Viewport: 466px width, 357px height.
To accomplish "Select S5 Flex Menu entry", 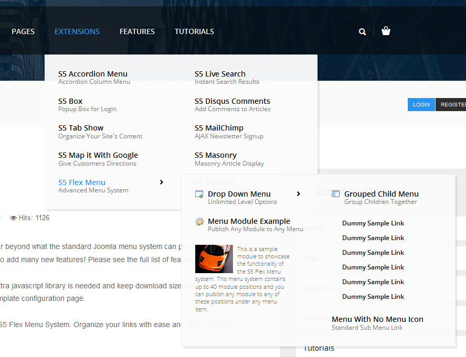I will point(82,182).
